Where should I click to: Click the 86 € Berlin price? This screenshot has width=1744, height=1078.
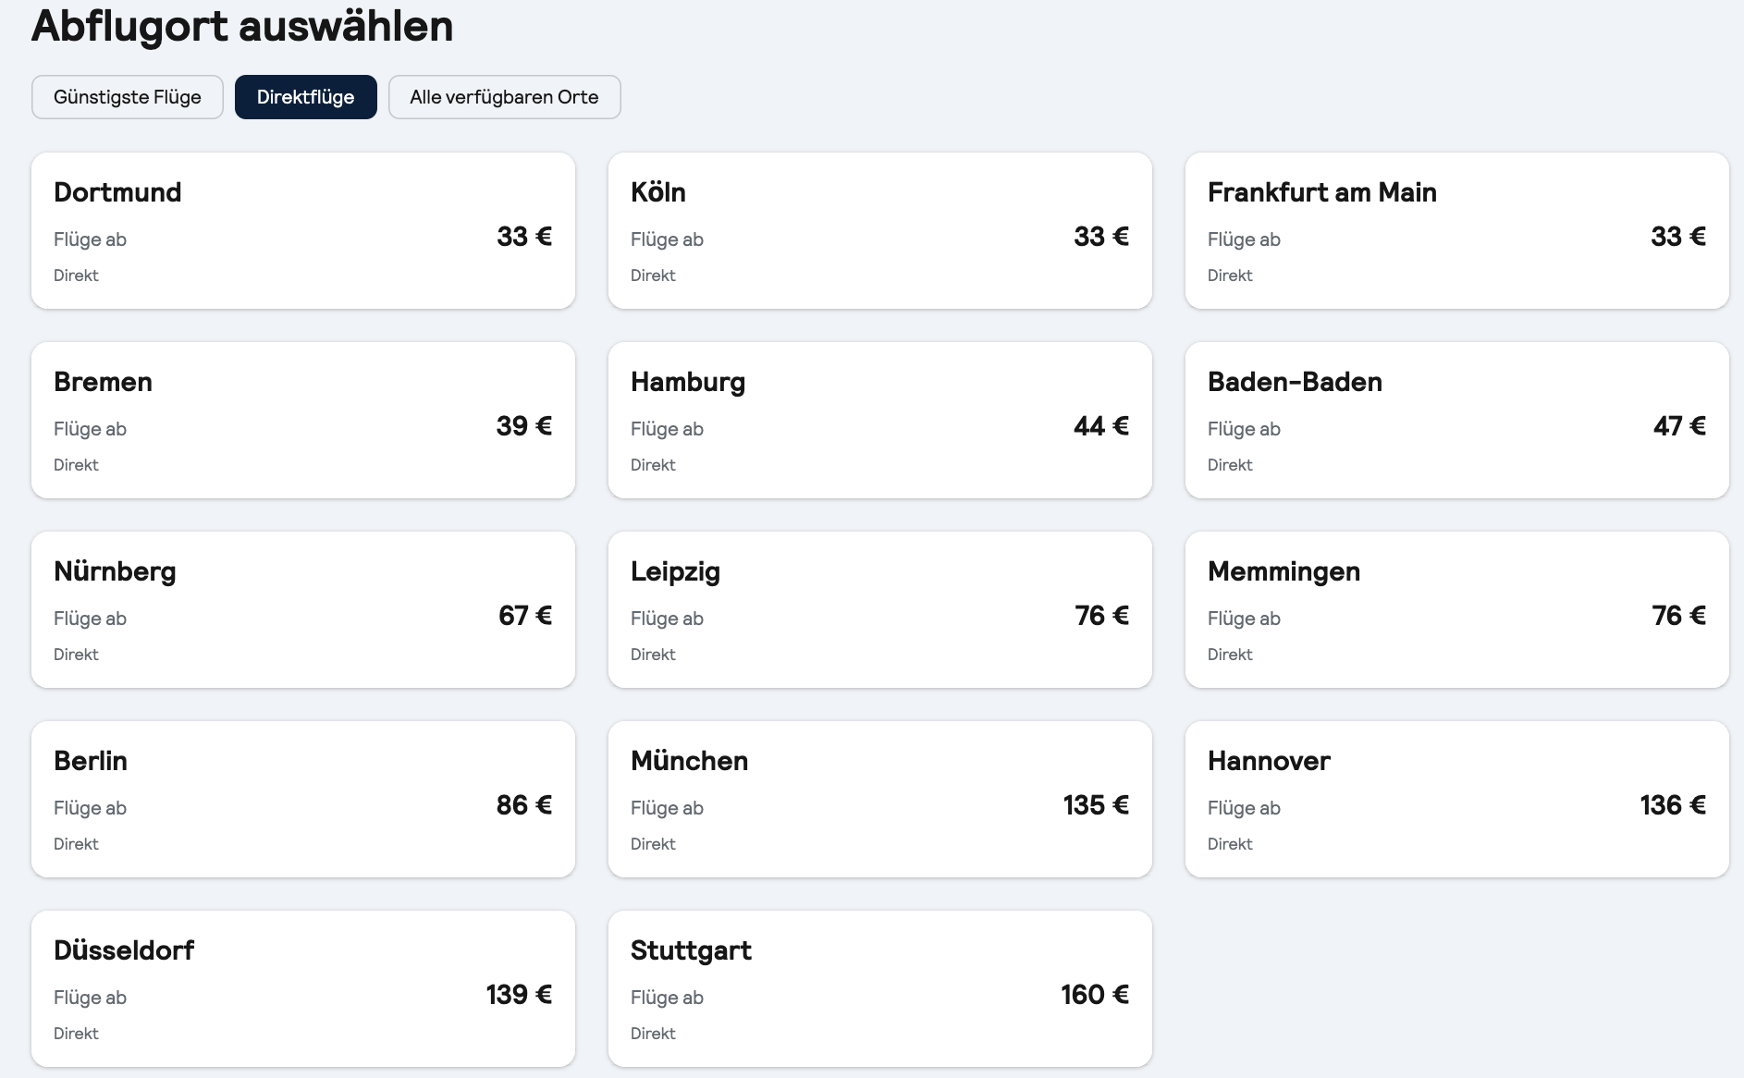coord(524,805)
